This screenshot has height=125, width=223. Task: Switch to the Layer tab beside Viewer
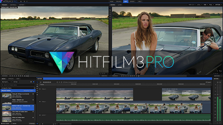coord(120,5)
